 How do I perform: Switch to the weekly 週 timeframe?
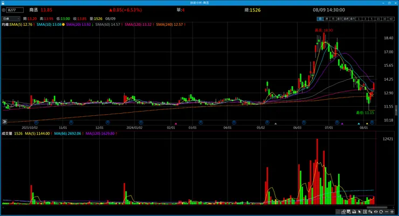point(327,19)
